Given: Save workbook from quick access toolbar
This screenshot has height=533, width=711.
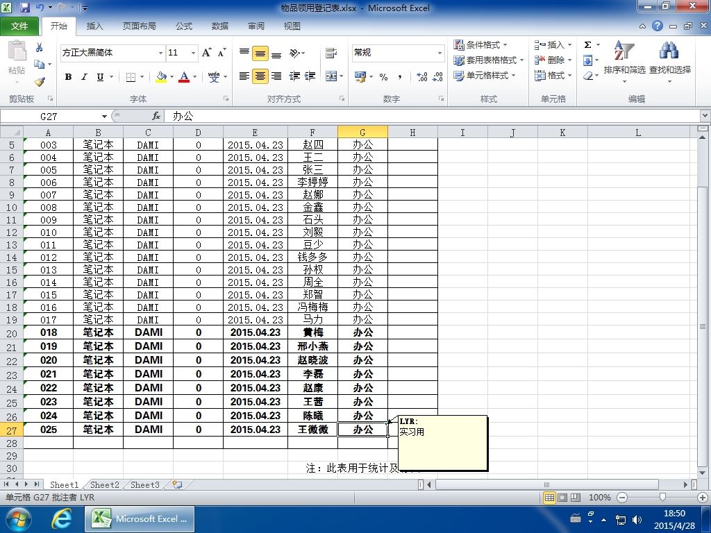Looking at the screenshot, I should 25,8.
